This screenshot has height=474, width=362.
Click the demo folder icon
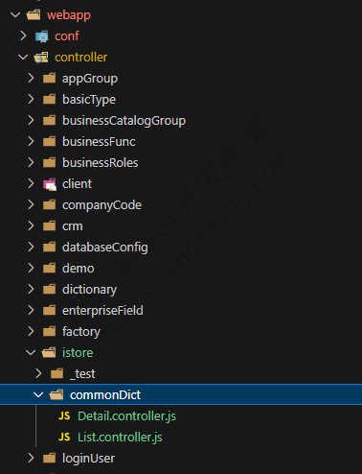[49, 268]
